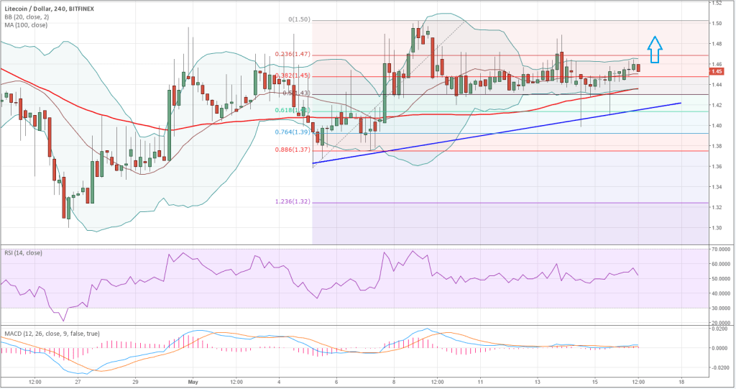This screenshot has height=389, width=736.
Task: Click the 1.42 price axis value
Action: pos(717,105)
